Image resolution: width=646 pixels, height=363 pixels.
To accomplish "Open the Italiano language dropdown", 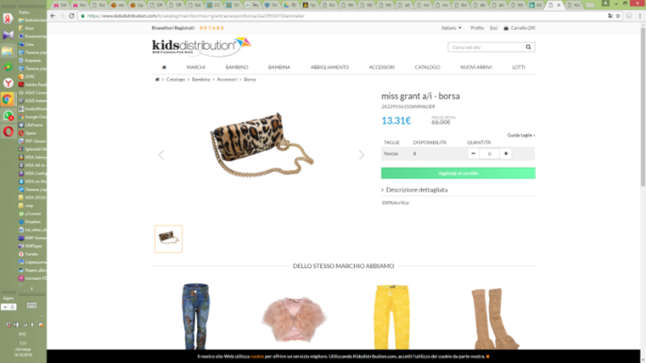I will click(451, 28).
